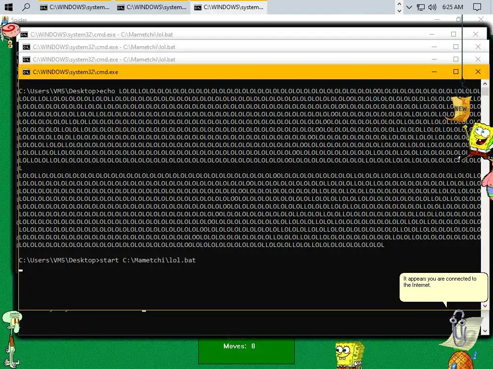Click SpongeBob character beside Moves counter

[350, 355]
